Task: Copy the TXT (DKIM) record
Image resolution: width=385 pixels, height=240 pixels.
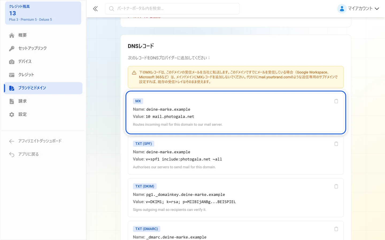Action: (x=336, y=186)
